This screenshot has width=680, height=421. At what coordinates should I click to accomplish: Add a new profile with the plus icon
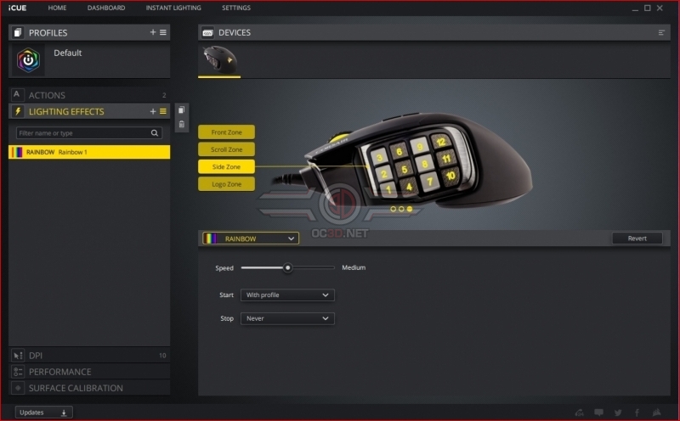point(153,32)
